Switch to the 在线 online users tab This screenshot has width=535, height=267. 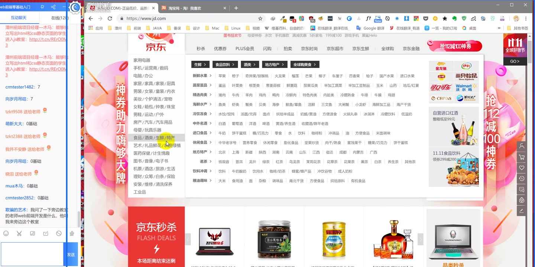tap(60, 18)
